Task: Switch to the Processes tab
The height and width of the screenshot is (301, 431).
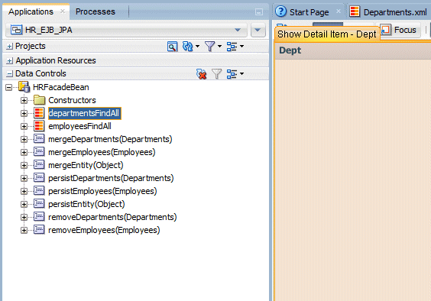Action: click(x=96, y=11)
